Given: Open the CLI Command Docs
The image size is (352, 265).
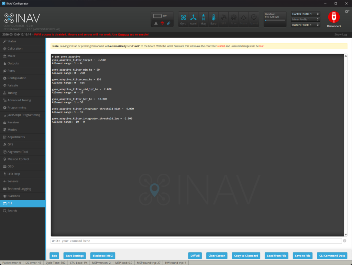Looking at the screenshot, I should click(332, 255).
